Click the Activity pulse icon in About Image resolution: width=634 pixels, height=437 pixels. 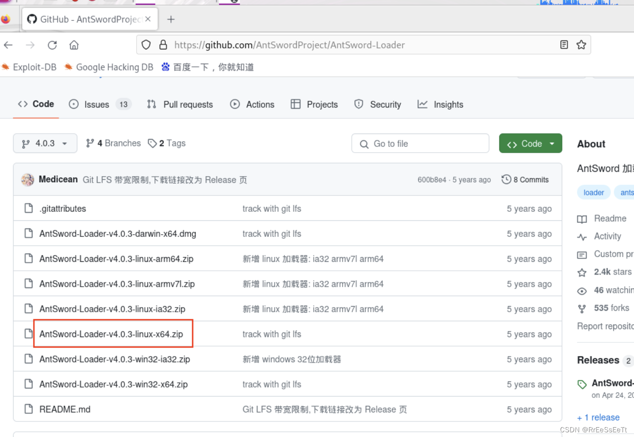[x=583, y=236]
